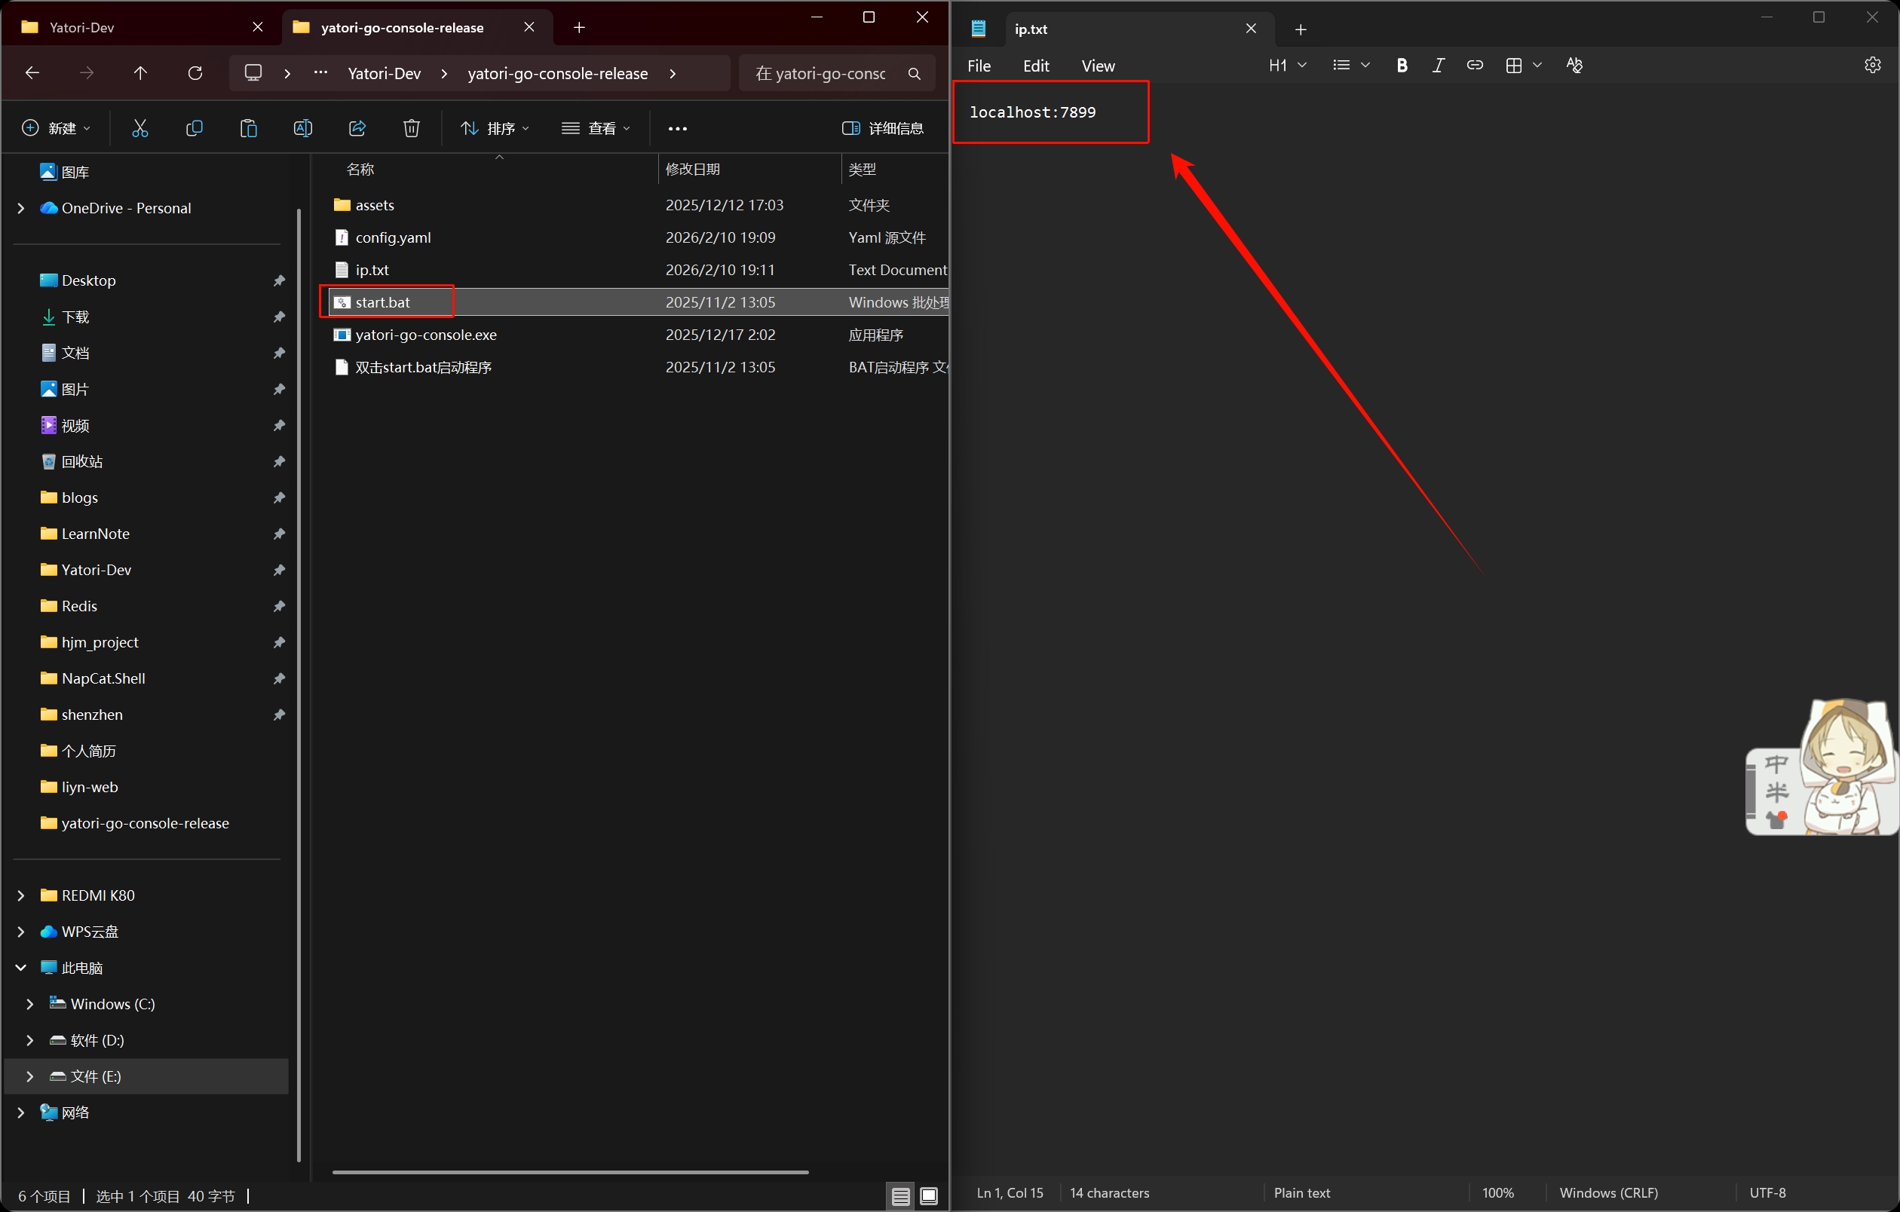Screen dimensions: 1900x1212
Task: Click the Copy icon in Explorer toolbar
Action: click(x=194, y=129)
